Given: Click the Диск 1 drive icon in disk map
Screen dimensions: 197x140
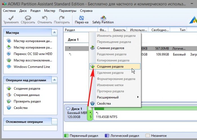Looking at the screenshot, I should tap(68, 109).
